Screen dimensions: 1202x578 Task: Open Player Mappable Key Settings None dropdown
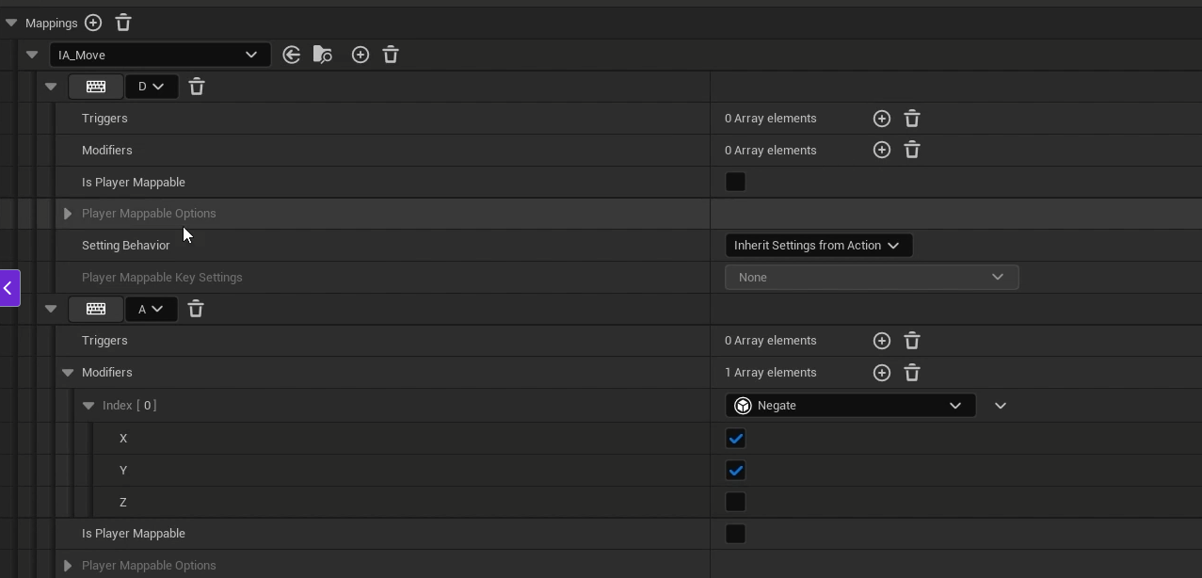pos(872,278)
